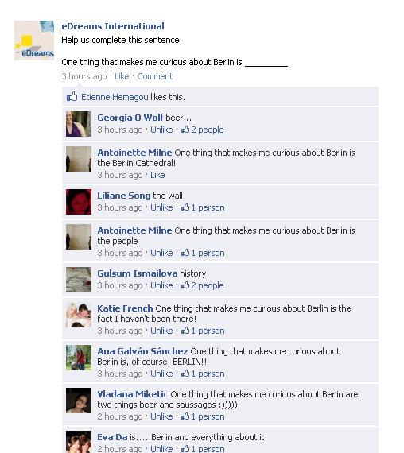Click the thumbs-up 1 person on Katie French's comment

click(203, 331)
